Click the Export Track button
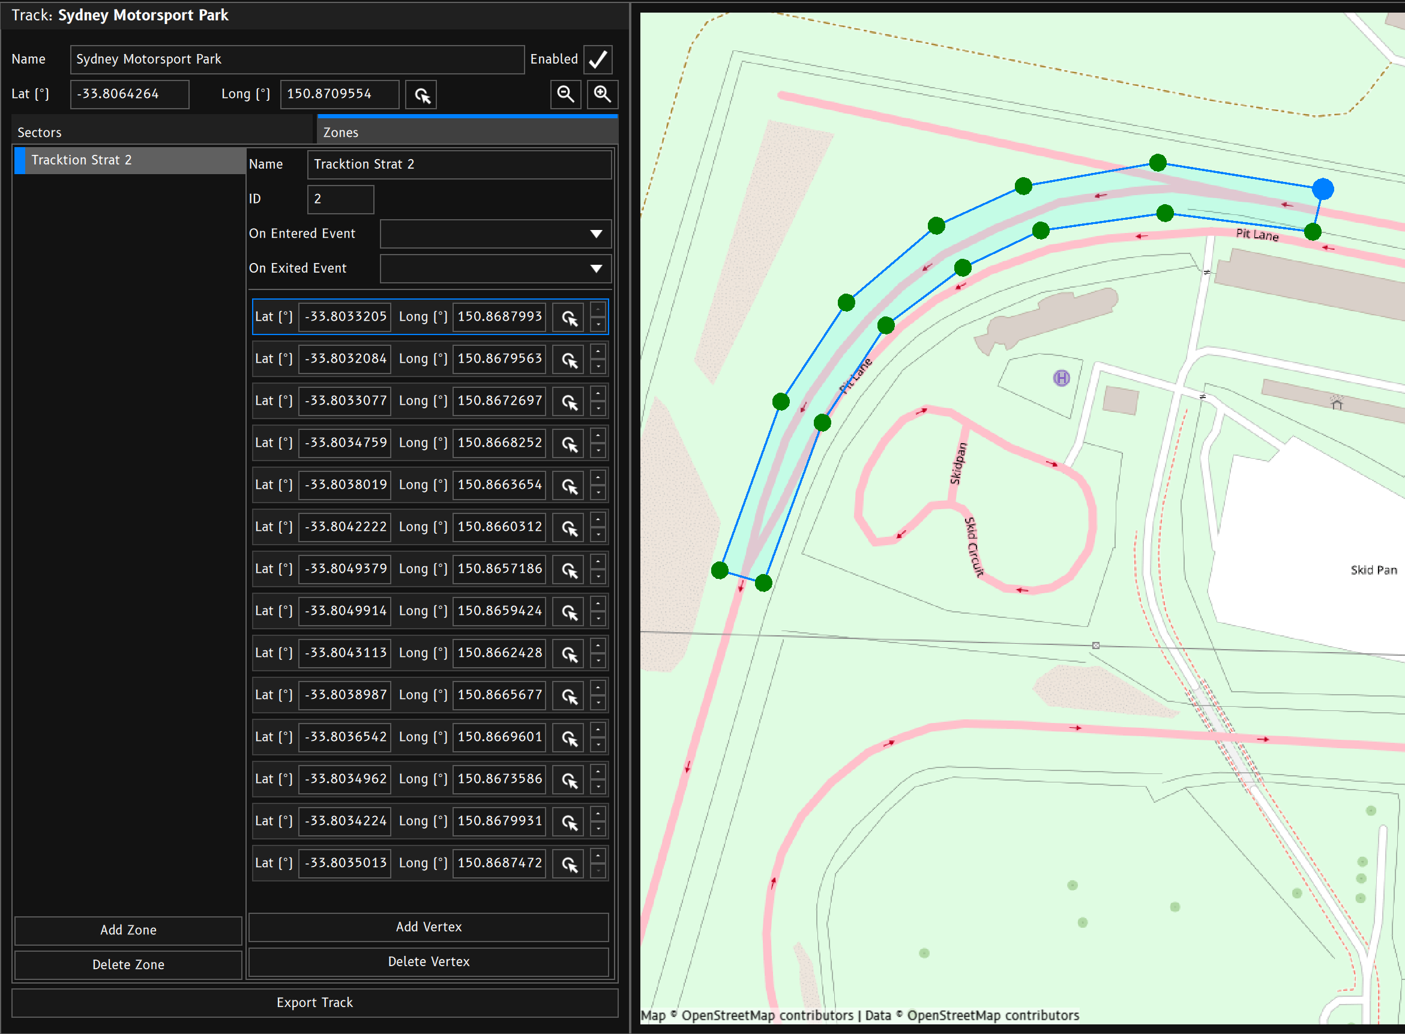Image resolution: width=1405 pixels, height=1034 pixels. click(x=314, y=1003)
